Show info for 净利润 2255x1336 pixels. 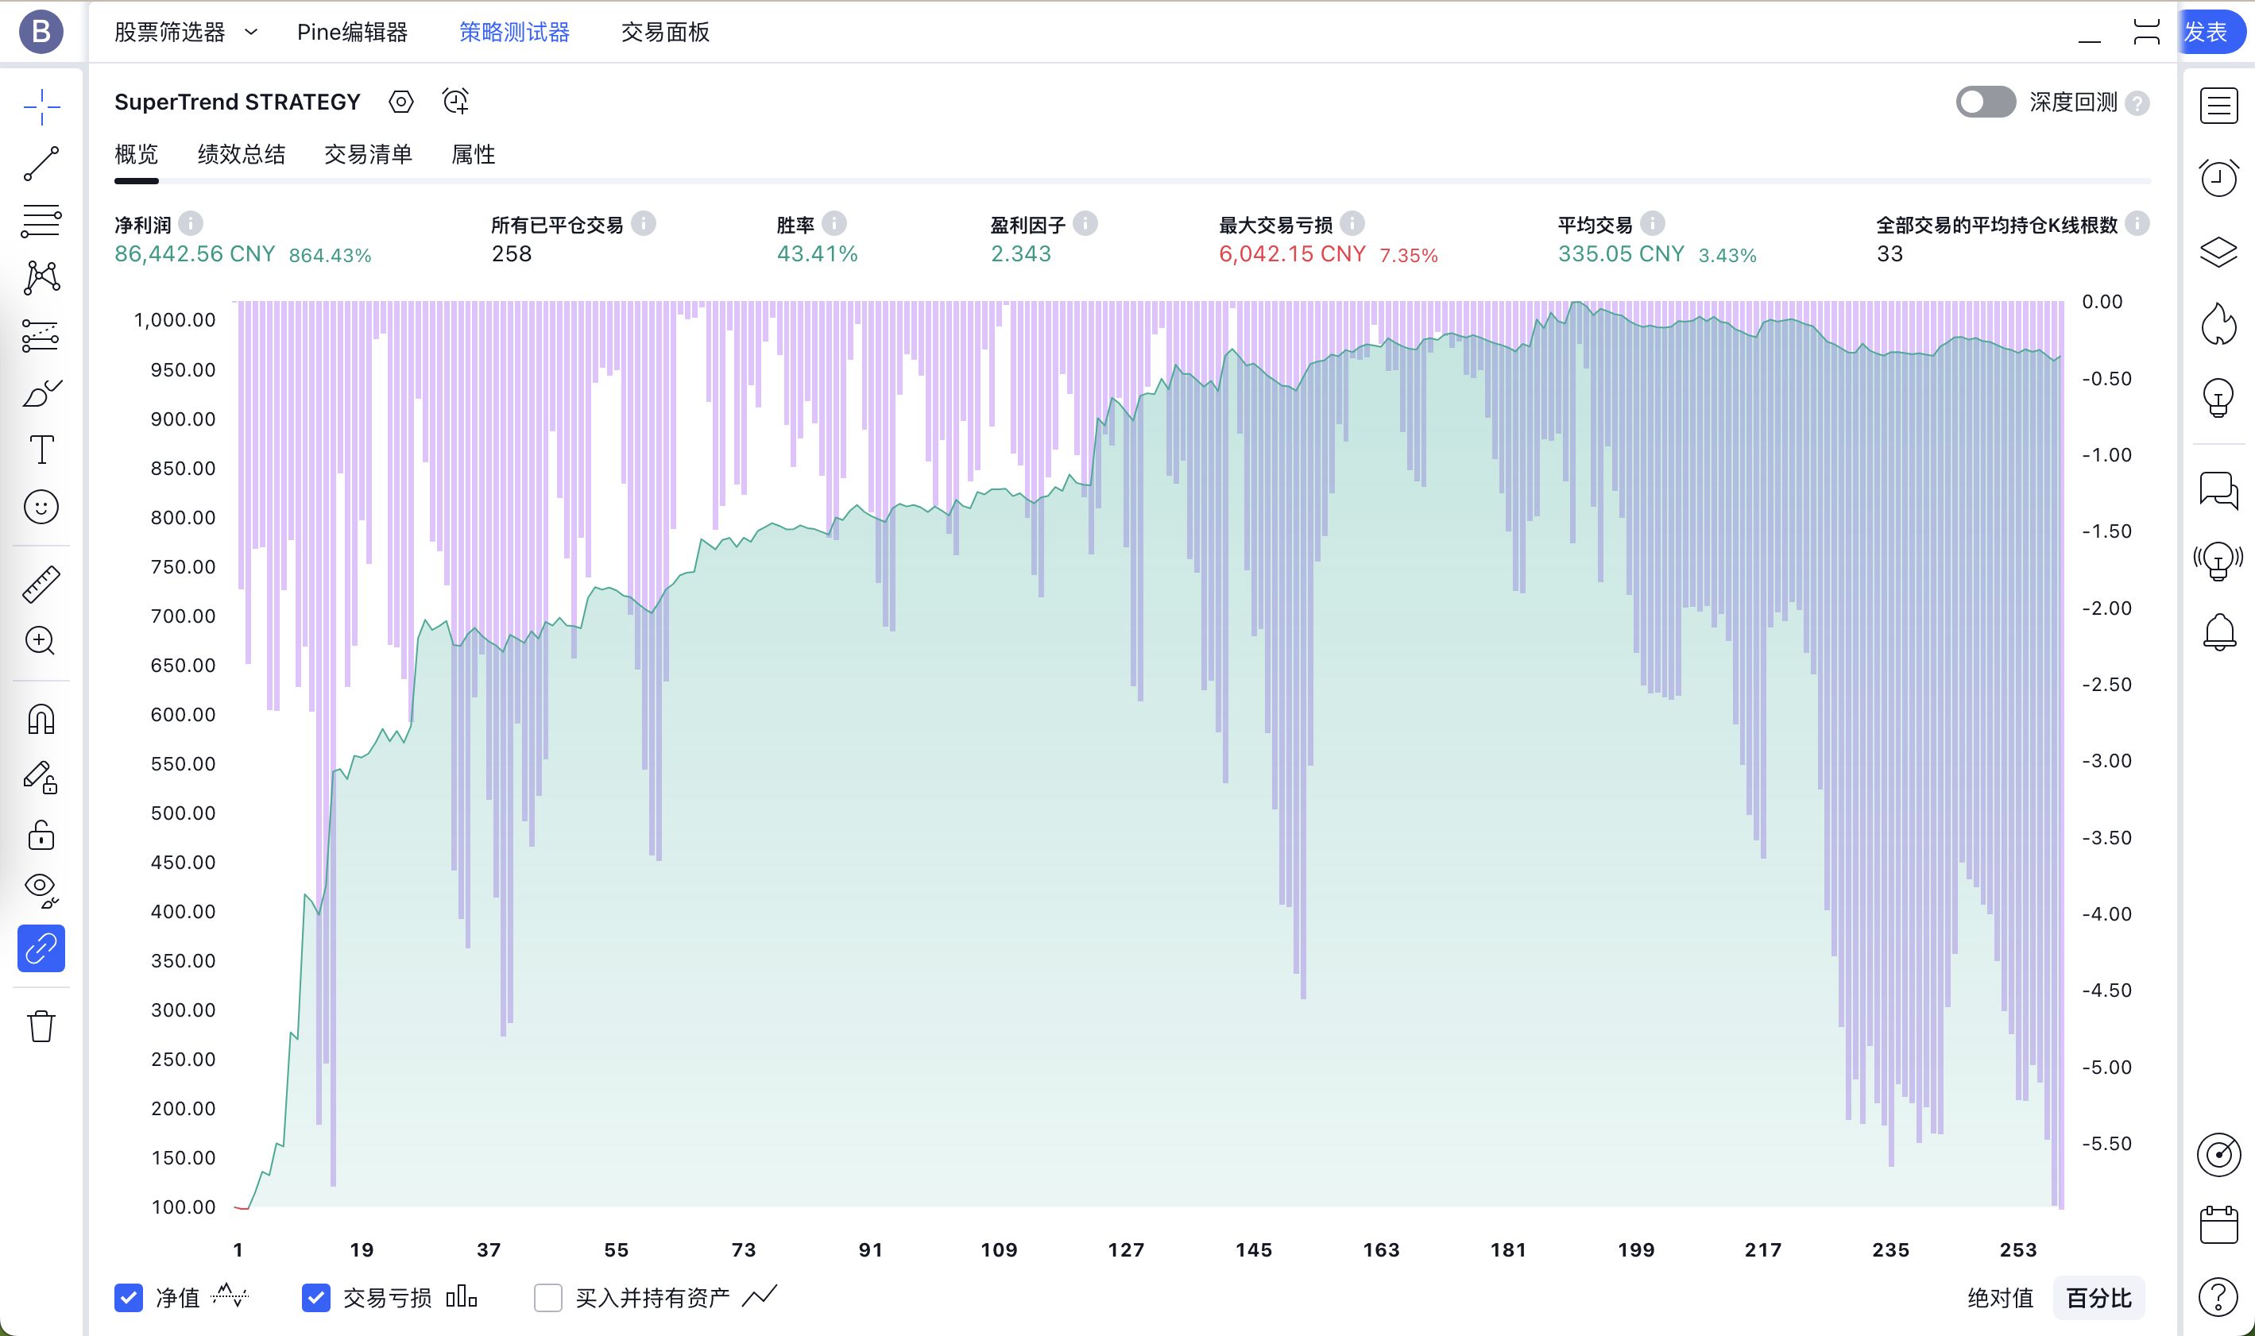point(190,223)
